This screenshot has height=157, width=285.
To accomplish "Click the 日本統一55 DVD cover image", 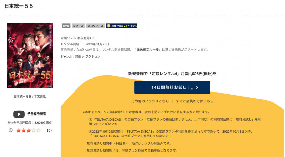I will [x=30, y=56].
